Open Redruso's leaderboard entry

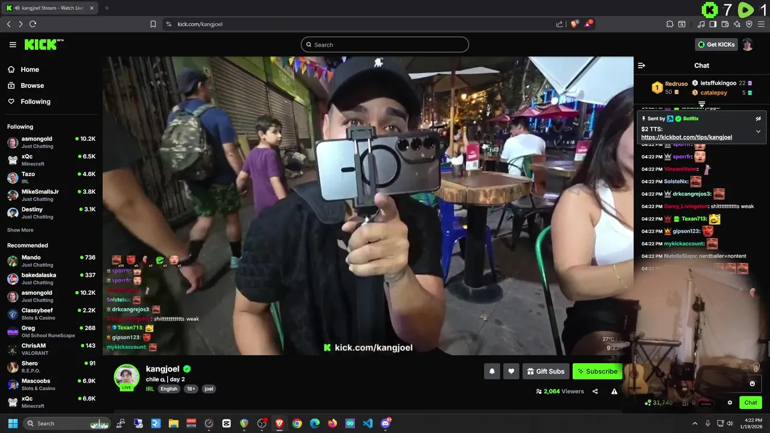click(x=670, y=88)
